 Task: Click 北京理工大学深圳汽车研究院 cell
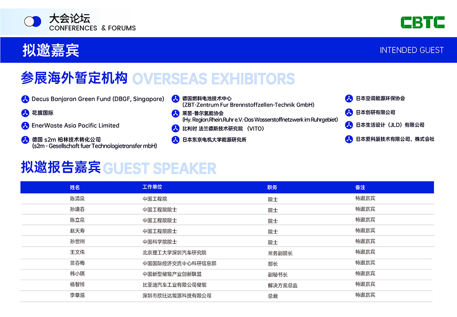click(174, 253)
